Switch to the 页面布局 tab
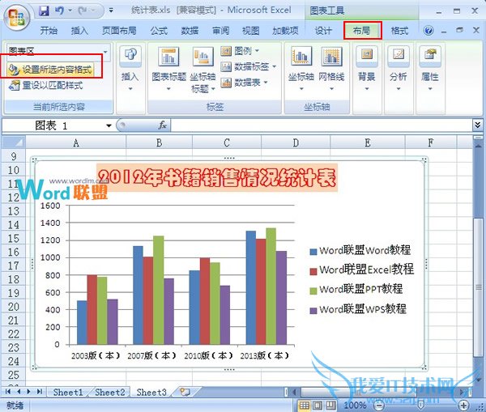 click(119, 31)
